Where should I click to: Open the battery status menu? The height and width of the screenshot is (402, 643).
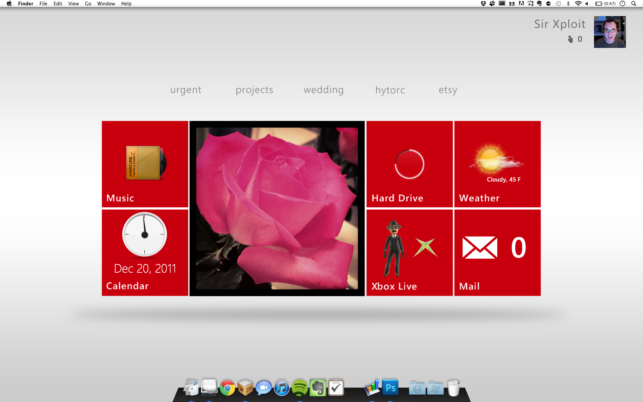(x=598, y=4)
